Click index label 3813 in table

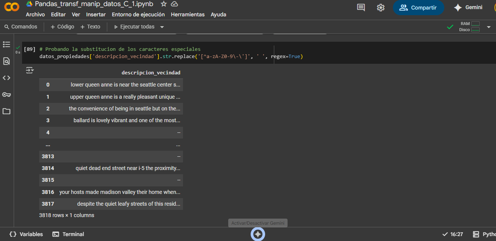click(48, 156)
